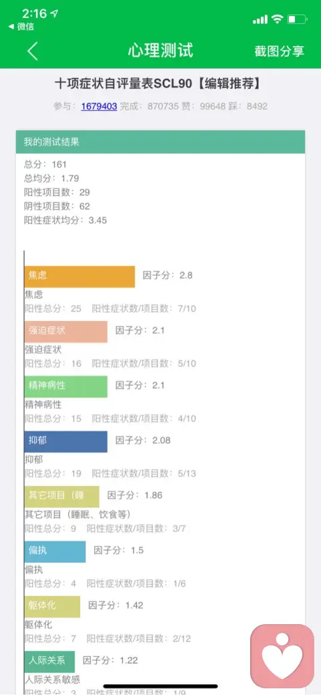Tap the Wi-Fi status icon
This screenshot has height=695, width=321.
[x=278, y=19]
